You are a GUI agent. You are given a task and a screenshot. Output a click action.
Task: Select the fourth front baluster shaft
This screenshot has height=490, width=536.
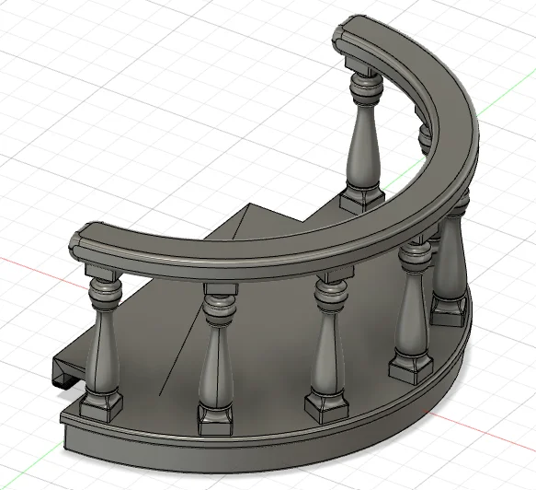pyautogui.click(x=413, y=319)
